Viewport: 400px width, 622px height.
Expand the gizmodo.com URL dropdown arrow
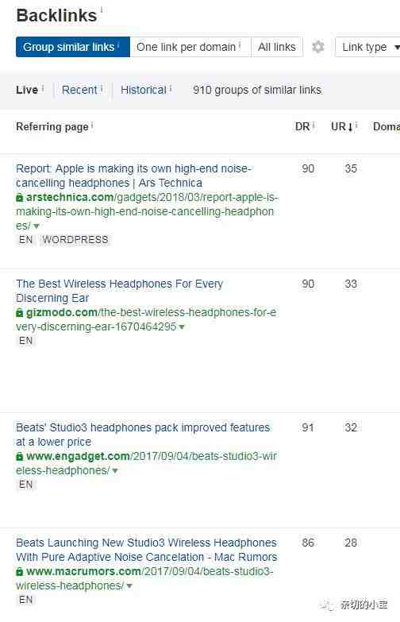182,327
